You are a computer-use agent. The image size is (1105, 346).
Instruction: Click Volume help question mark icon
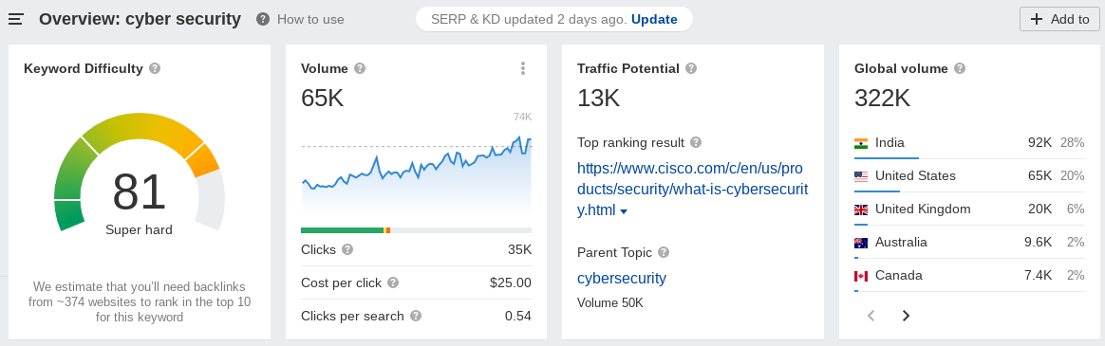coord(360,68)
